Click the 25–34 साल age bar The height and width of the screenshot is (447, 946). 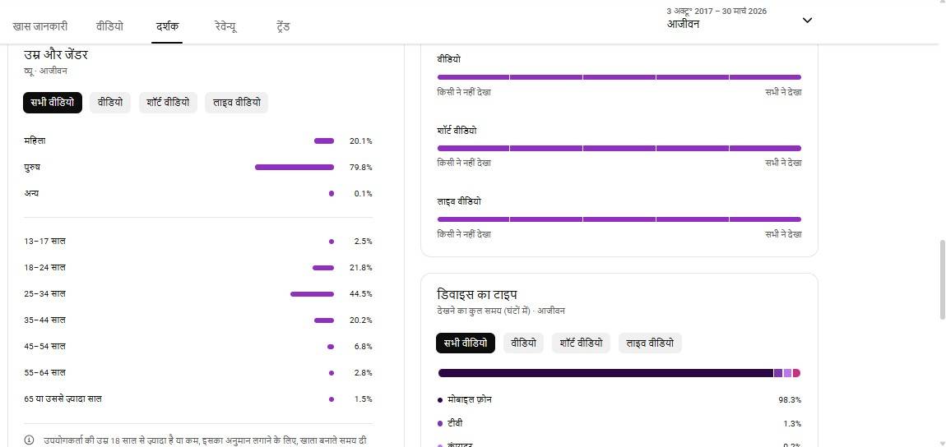point(312,294)
